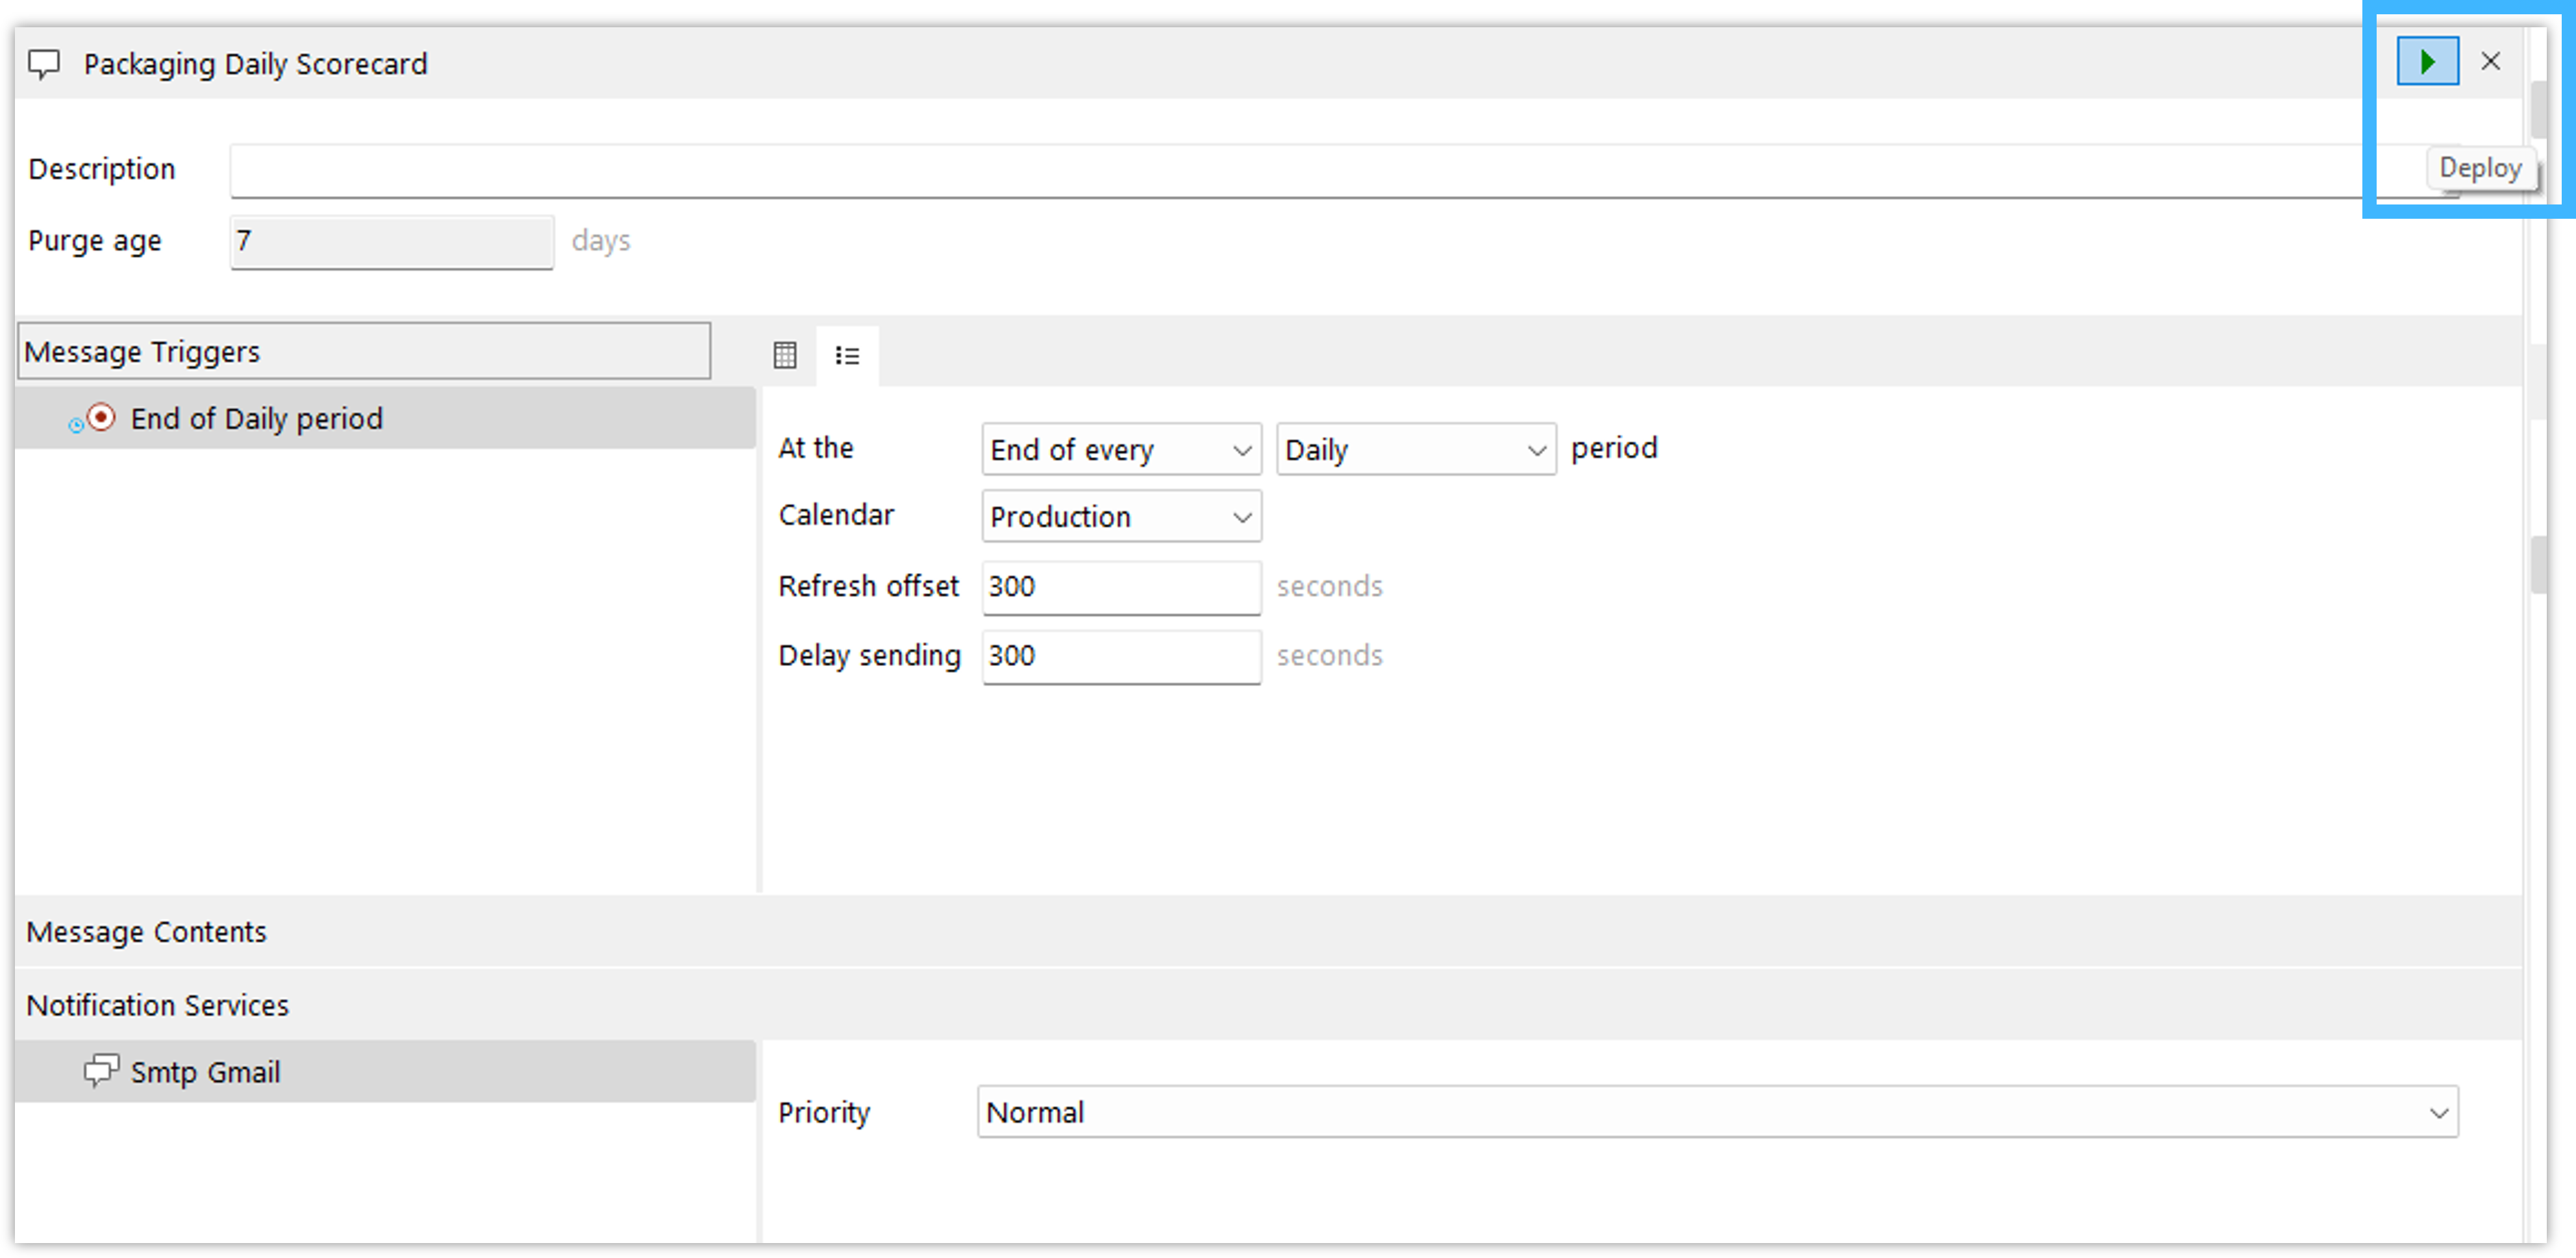The width and height of the screenshot is (2576, 1258).
Task: Open the Production calendar dropdown
Action: [x=1121, y=516]
